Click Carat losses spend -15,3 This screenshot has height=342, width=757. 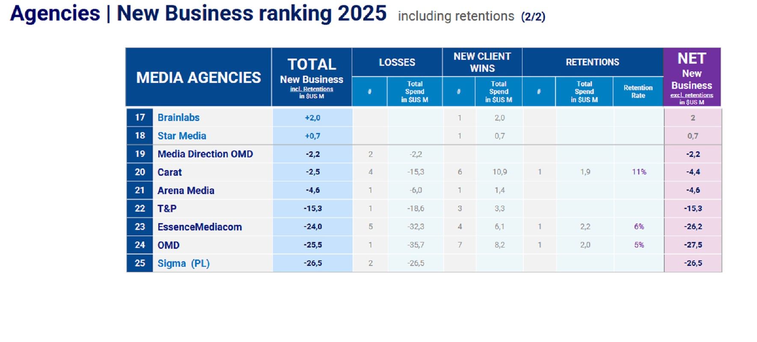tap(416, 172)
